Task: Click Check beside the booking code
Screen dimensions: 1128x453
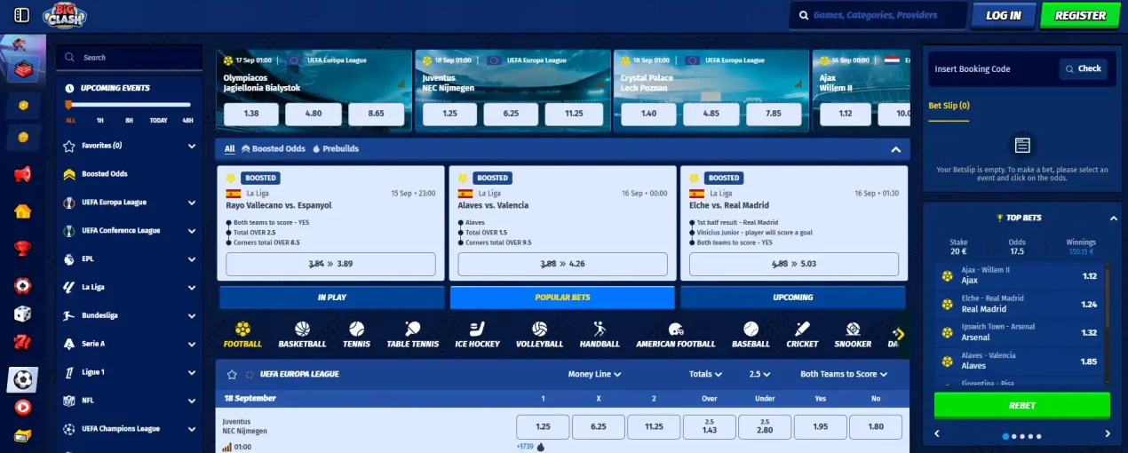Action: (x=1083, y=68)
